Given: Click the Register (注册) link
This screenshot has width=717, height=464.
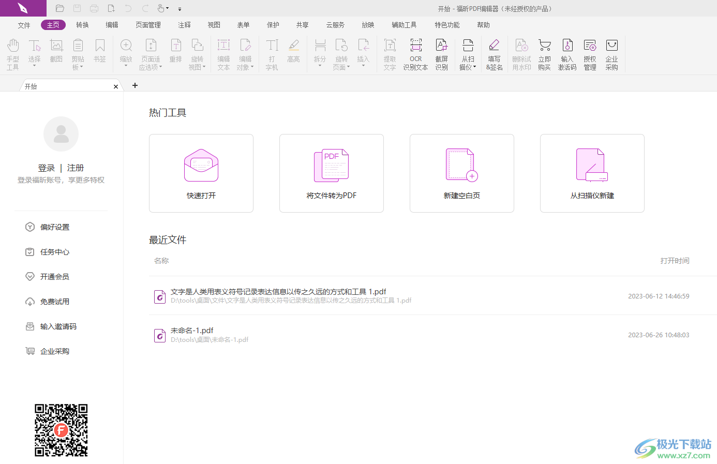Looking at the screenshot, I should coord(76,168).
